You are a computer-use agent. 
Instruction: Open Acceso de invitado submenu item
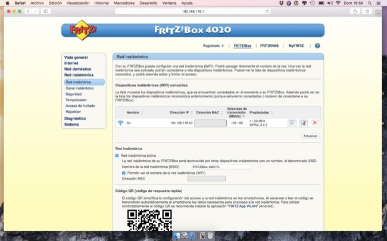point(80,106)
